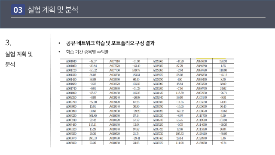
Task: Click table value '23.26'
Action: pyautogui.click(x=93, y=143)
